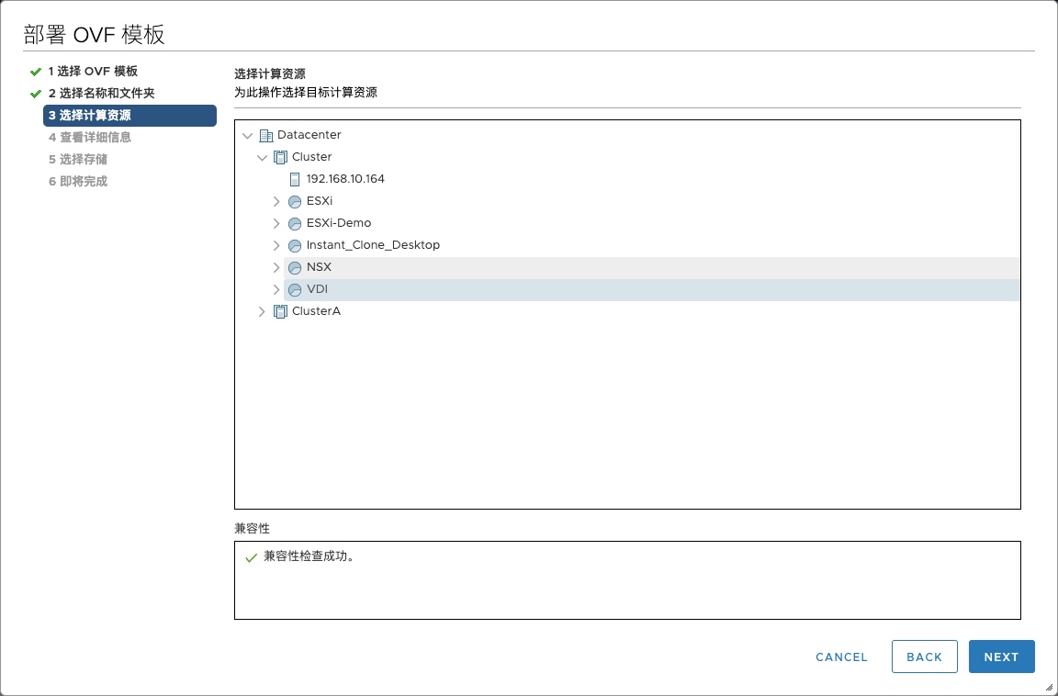Click the 兼容性检查成功 message text
This screenshot has height=696, width=1058.
(309, 557)
